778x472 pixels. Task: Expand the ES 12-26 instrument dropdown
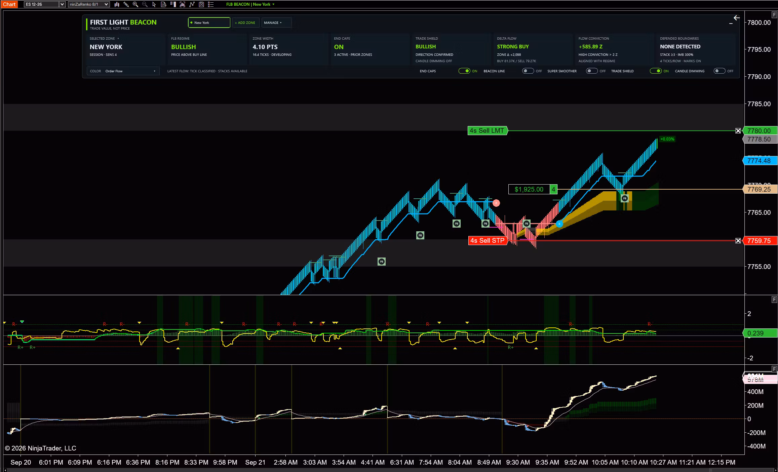point(45,4)
